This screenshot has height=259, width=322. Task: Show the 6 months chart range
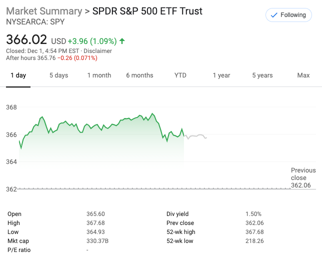[x=139, y=75]
